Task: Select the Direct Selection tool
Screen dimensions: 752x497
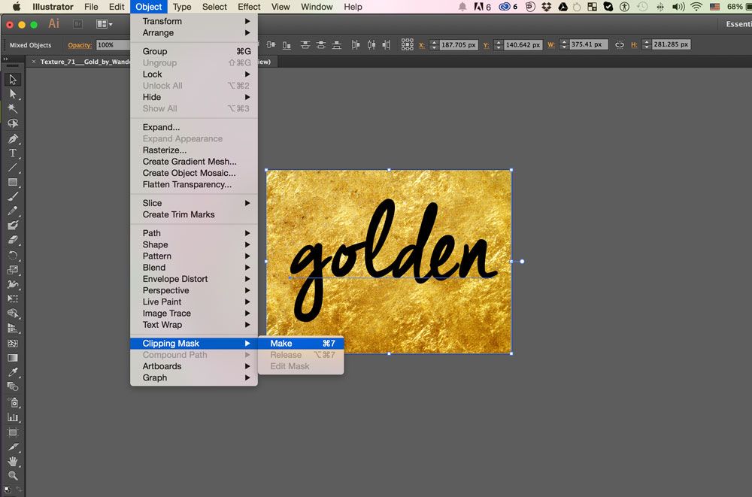Action: pos(13,94)
